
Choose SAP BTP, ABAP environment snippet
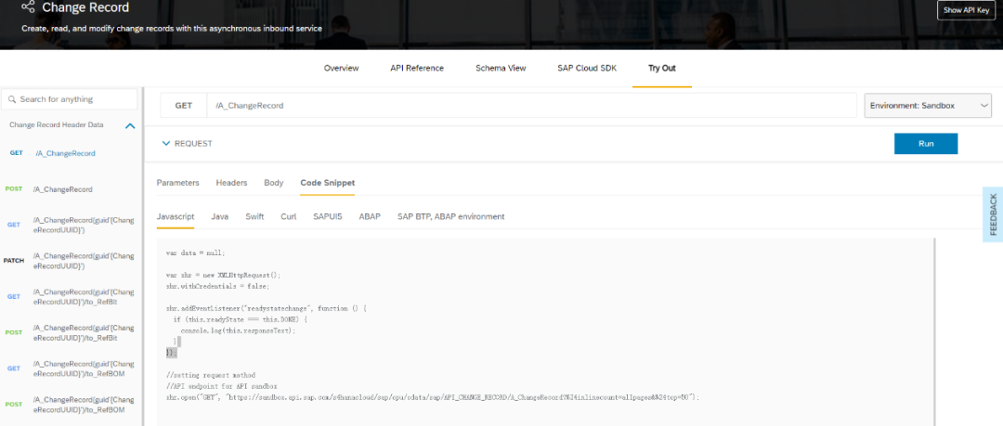(x=451, y=217)
